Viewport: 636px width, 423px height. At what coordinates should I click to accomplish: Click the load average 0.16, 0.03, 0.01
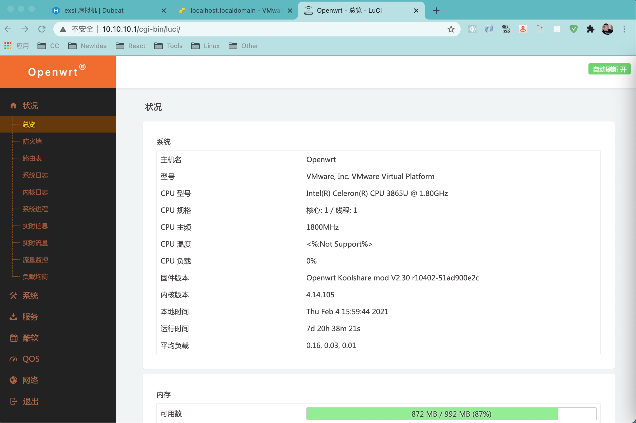331,345
